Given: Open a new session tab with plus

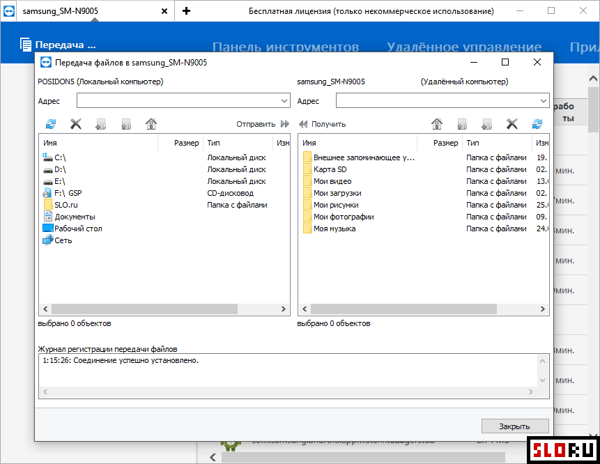Looking at the screenshot, I should point(186,10).
